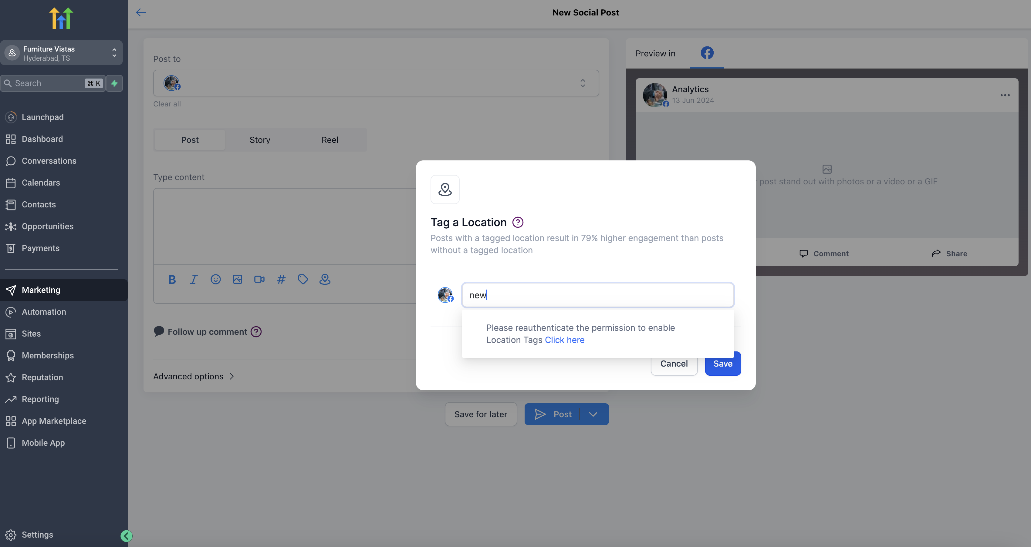Collapse the sidebar with the green chevron
Viewport: 1031px width, 547px height.
click(127, 536)
